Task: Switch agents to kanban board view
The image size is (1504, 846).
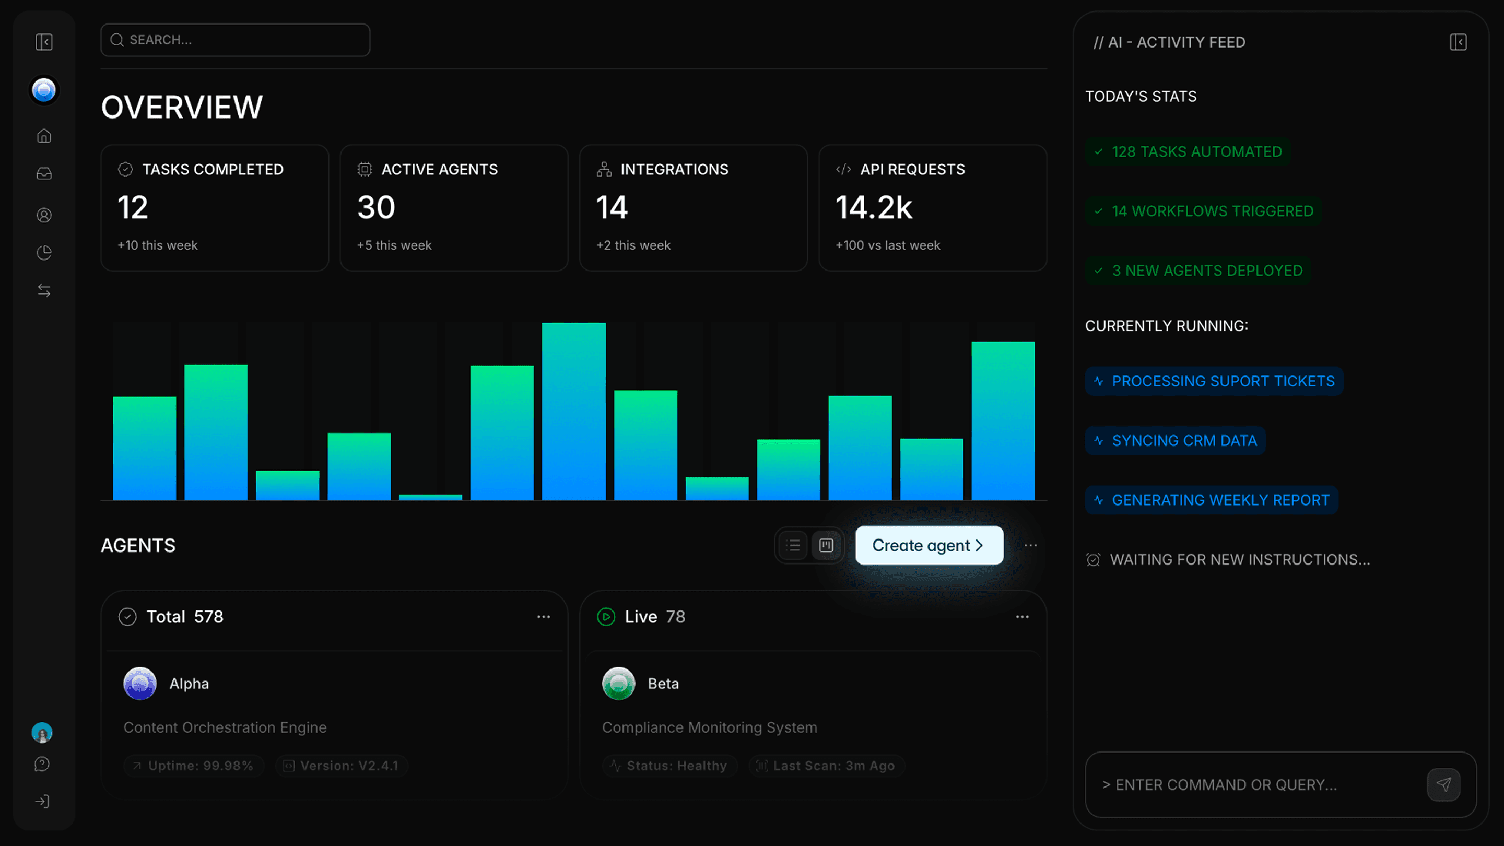Action: point(826,545)
